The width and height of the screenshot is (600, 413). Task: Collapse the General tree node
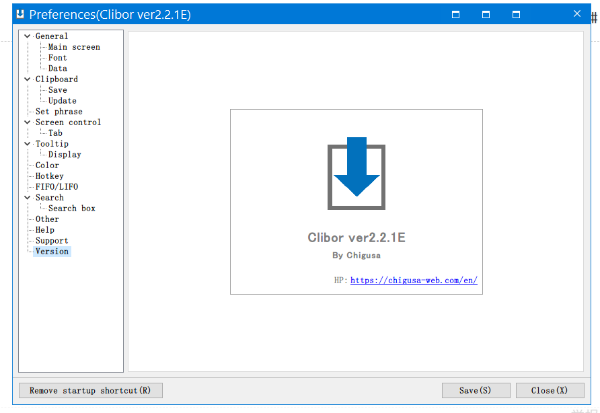point(28,36)
